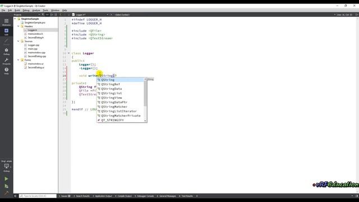Viewport: 359px width, 202px height.
Task: Choose QT_STRINGIFY macro from autocomplete list
Action: tap(121, 120)
